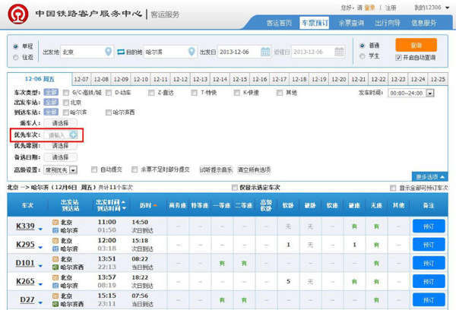The width and height of the screenshot is (456, 310).
Task: Click the location pin in 出发地 field
Action: click(108, 52)
